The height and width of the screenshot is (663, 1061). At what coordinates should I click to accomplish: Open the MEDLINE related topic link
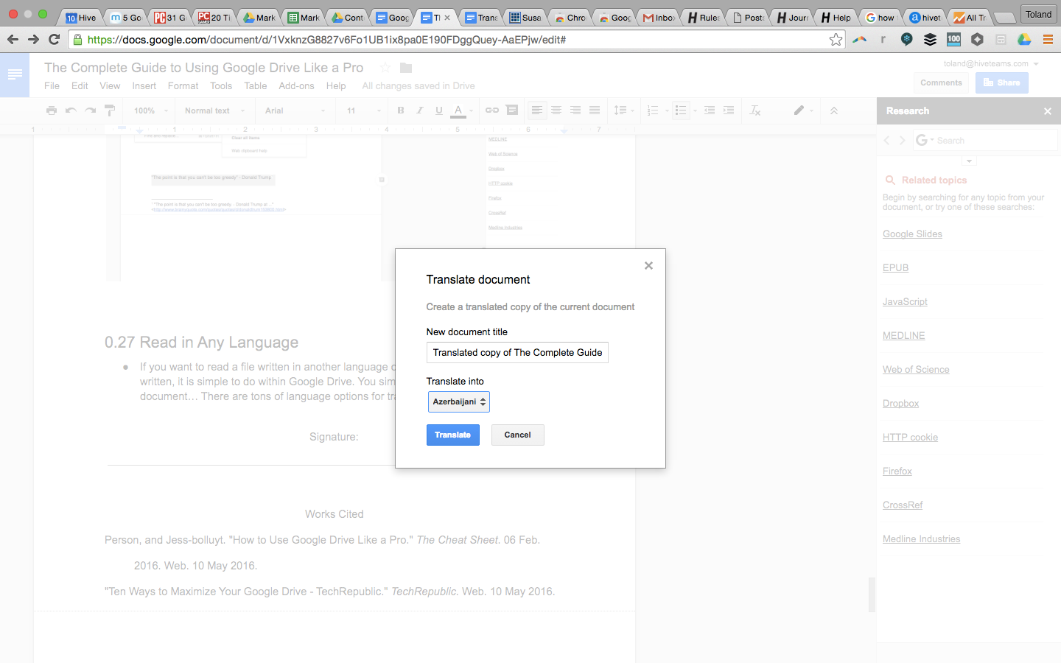coord(903,335)
